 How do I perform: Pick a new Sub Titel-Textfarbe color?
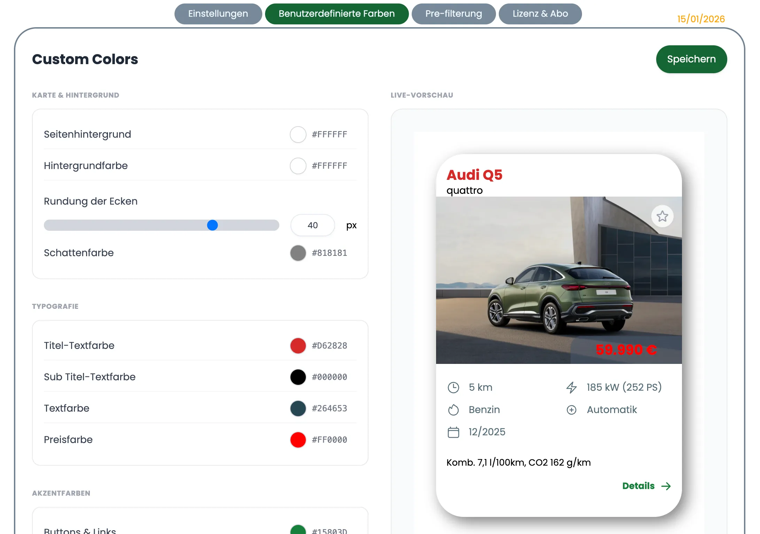pyautogui.click(x=298, y=377)
